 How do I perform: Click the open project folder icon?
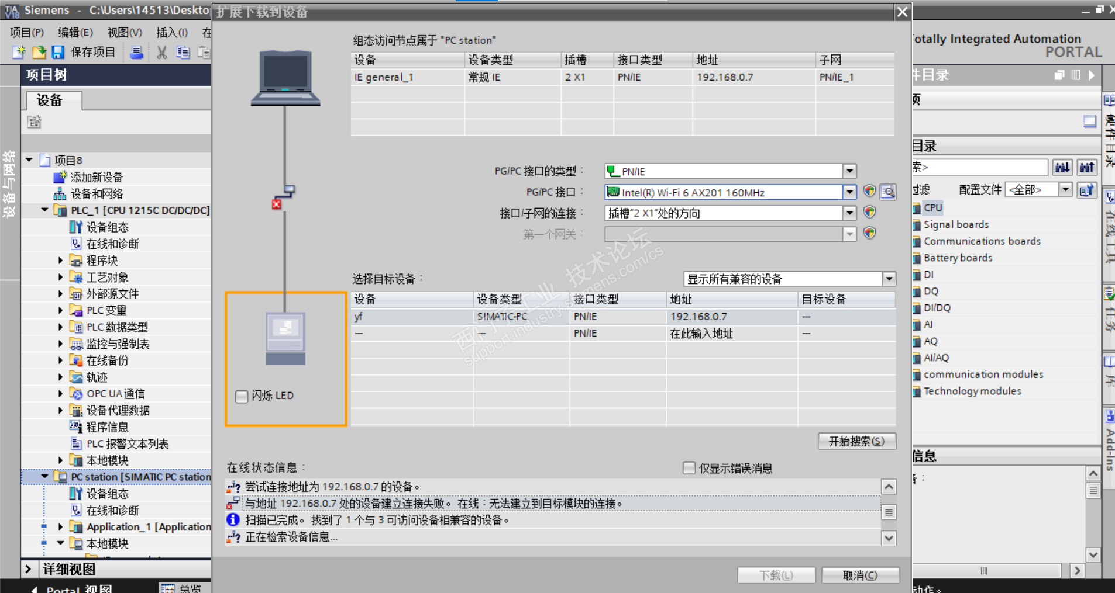pos(39,53)
